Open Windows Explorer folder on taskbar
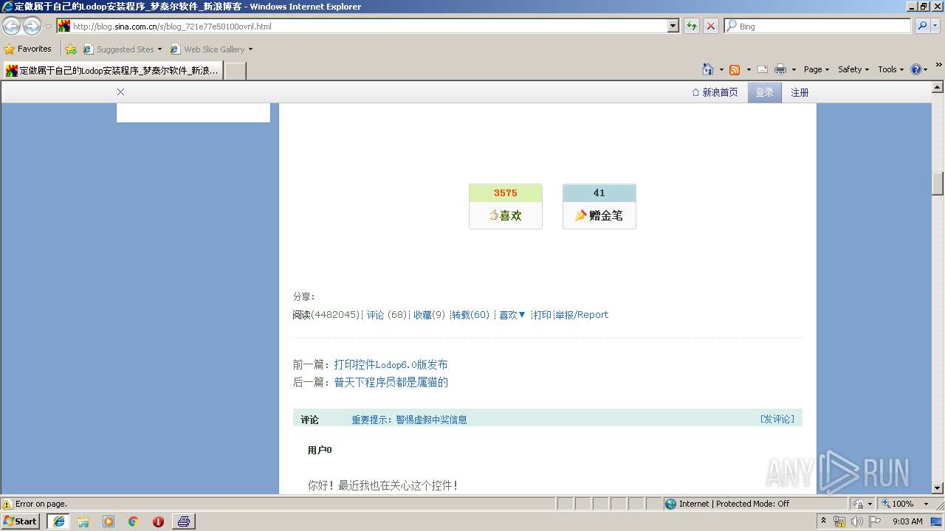 point(83,521)
